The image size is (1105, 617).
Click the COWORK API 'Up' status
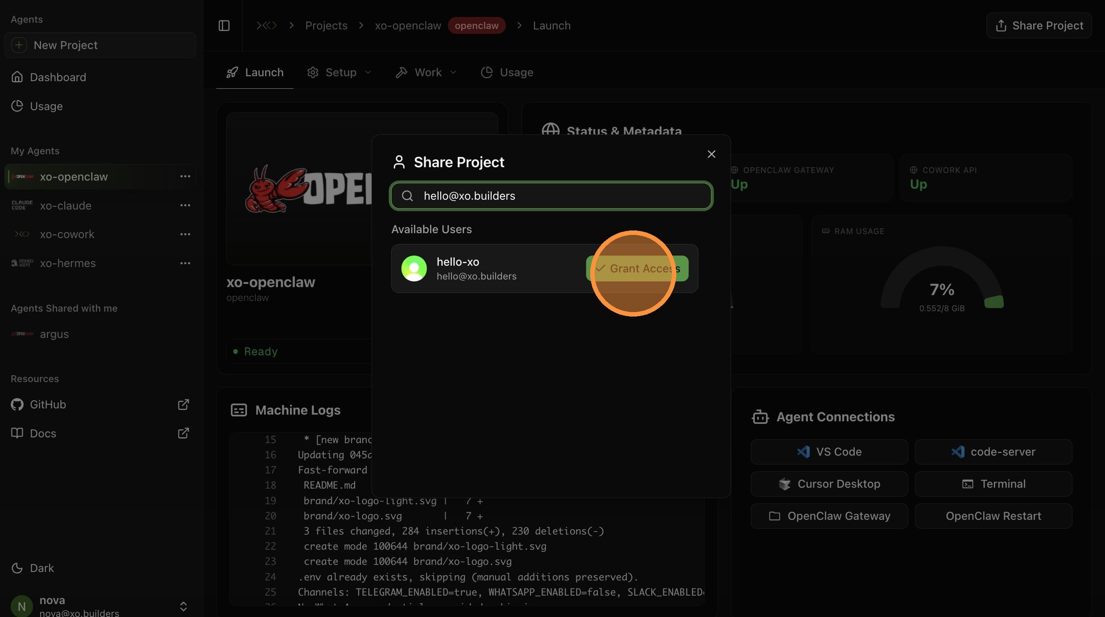pos(918,184)
